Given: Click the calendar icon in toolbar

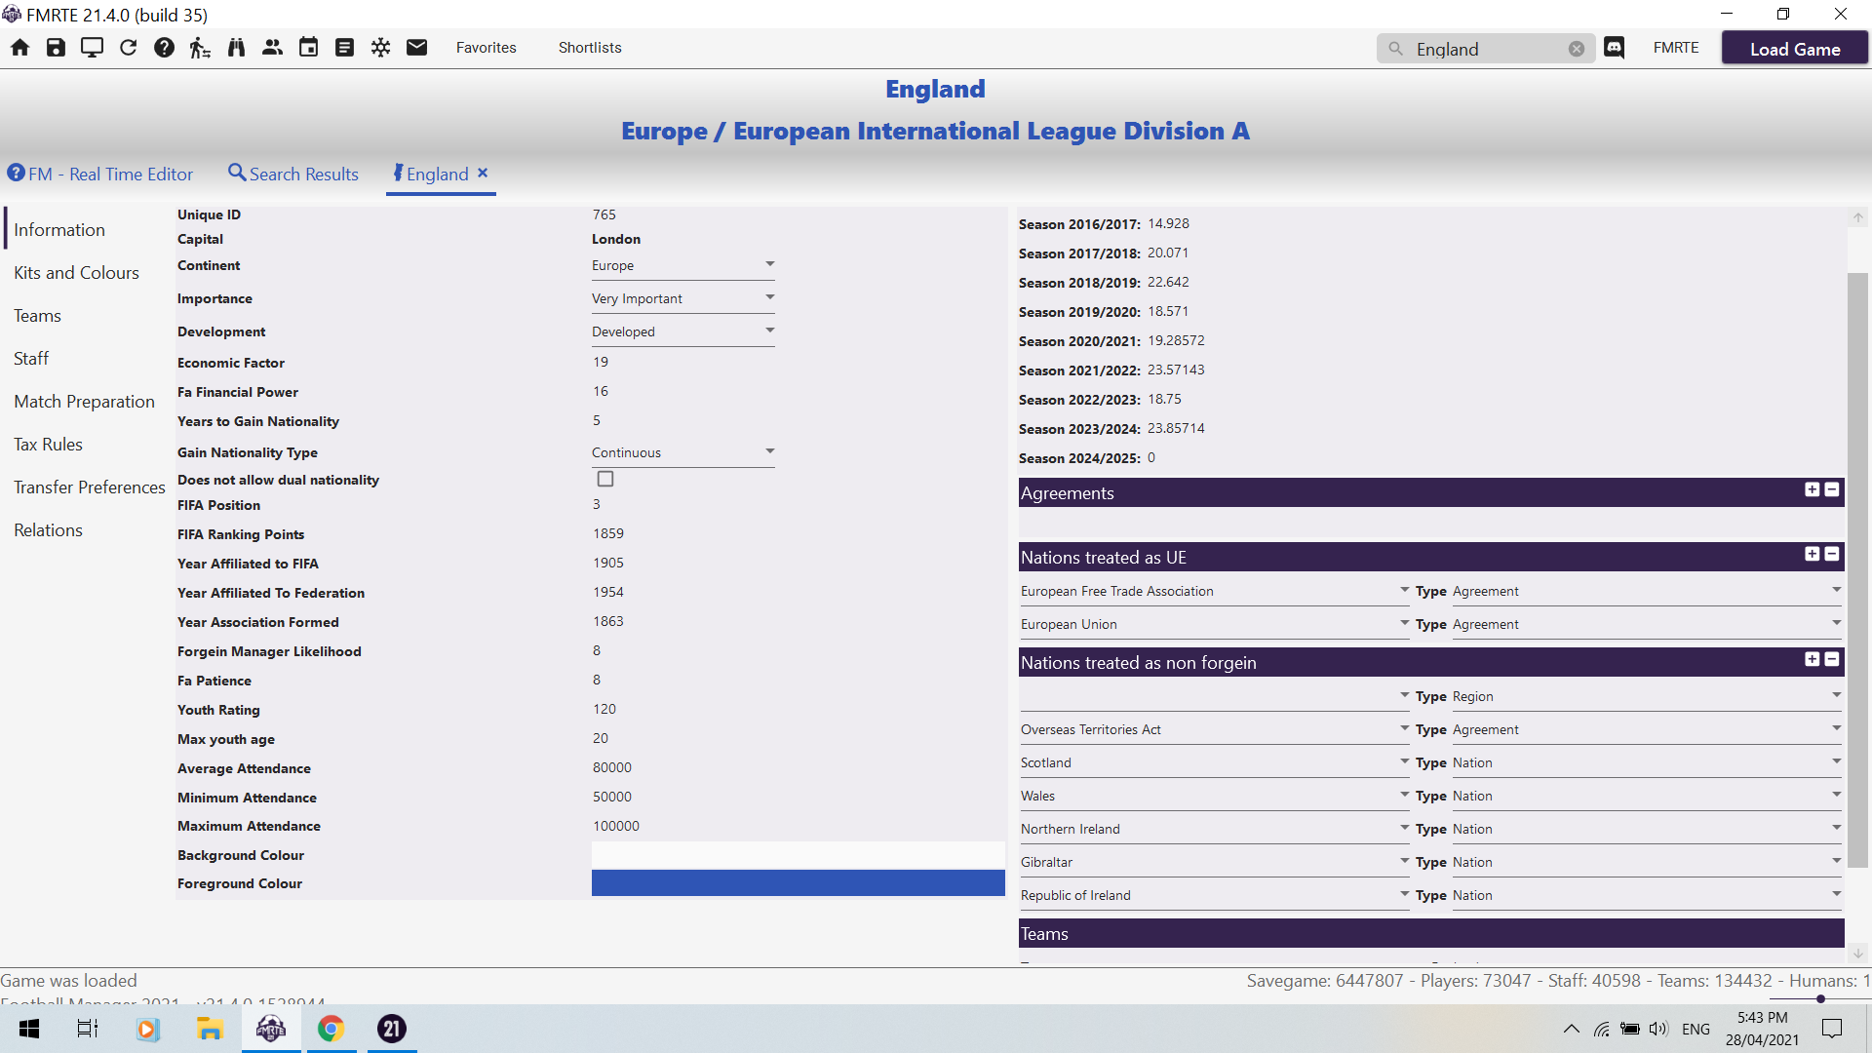Looking at the screenshot, I should 308,48.
